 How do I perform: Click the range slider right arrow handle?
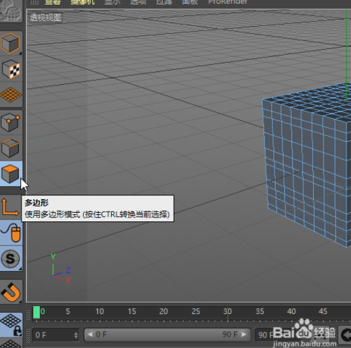pyautogui.click(x=244, y=334)
